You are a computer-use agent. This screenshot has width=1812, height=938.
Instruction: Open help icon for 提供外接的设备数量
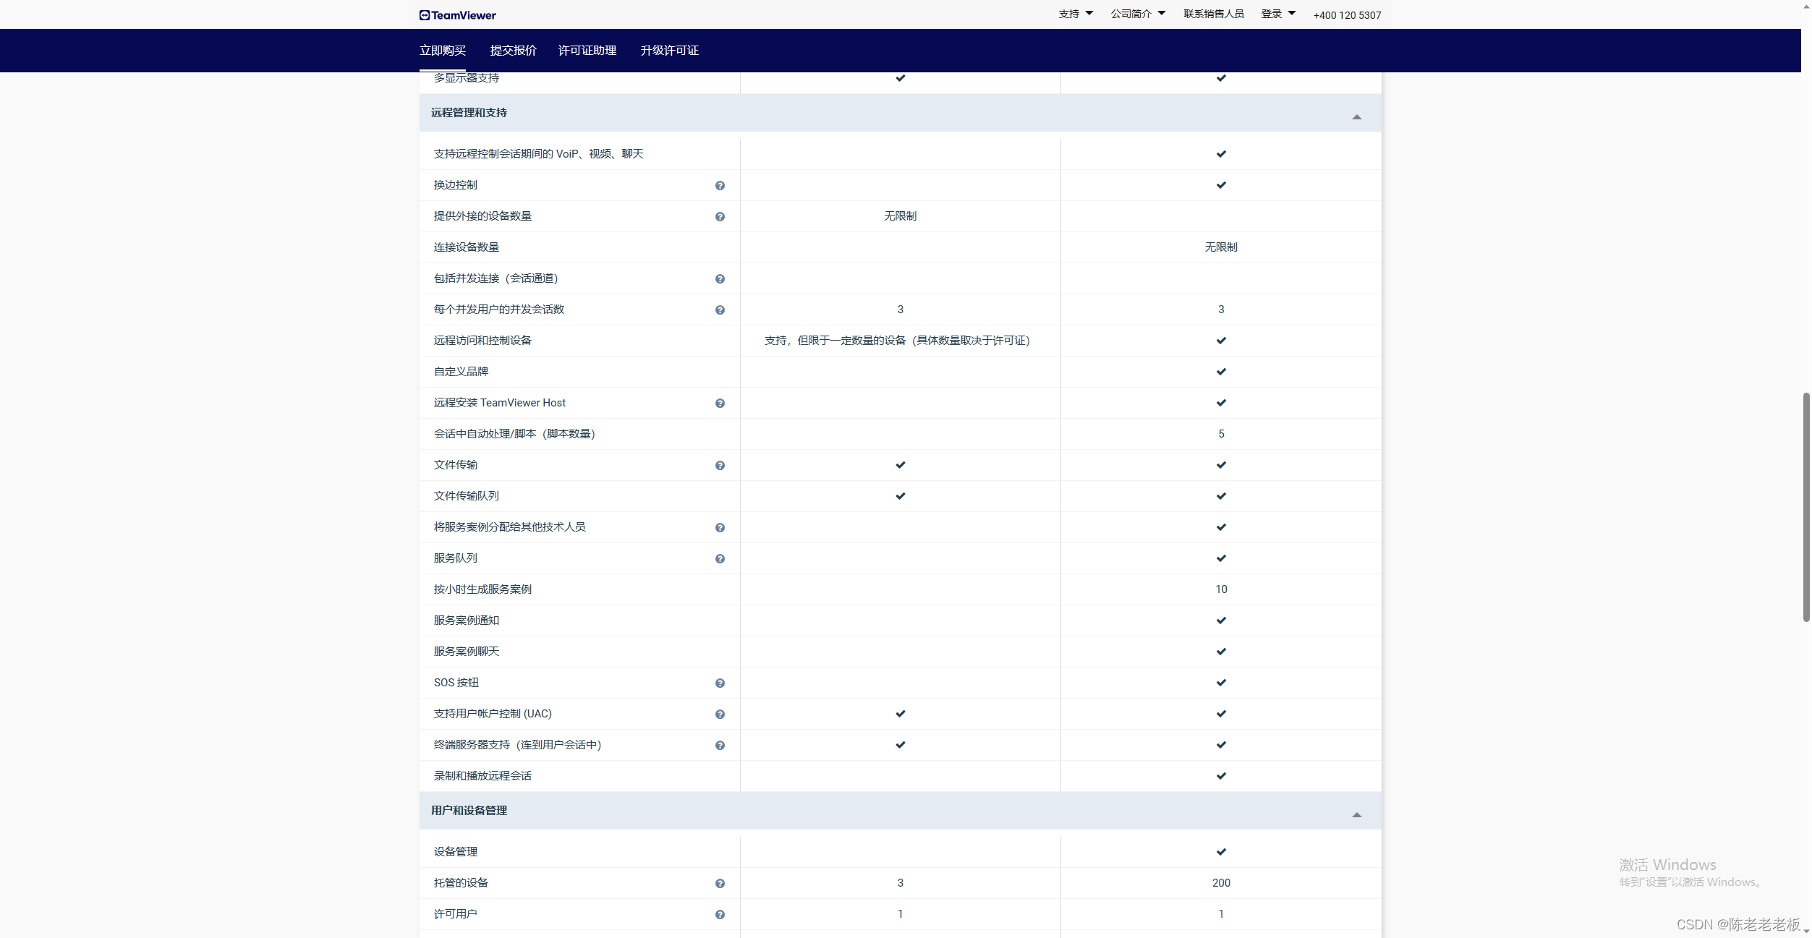(720, 217)
